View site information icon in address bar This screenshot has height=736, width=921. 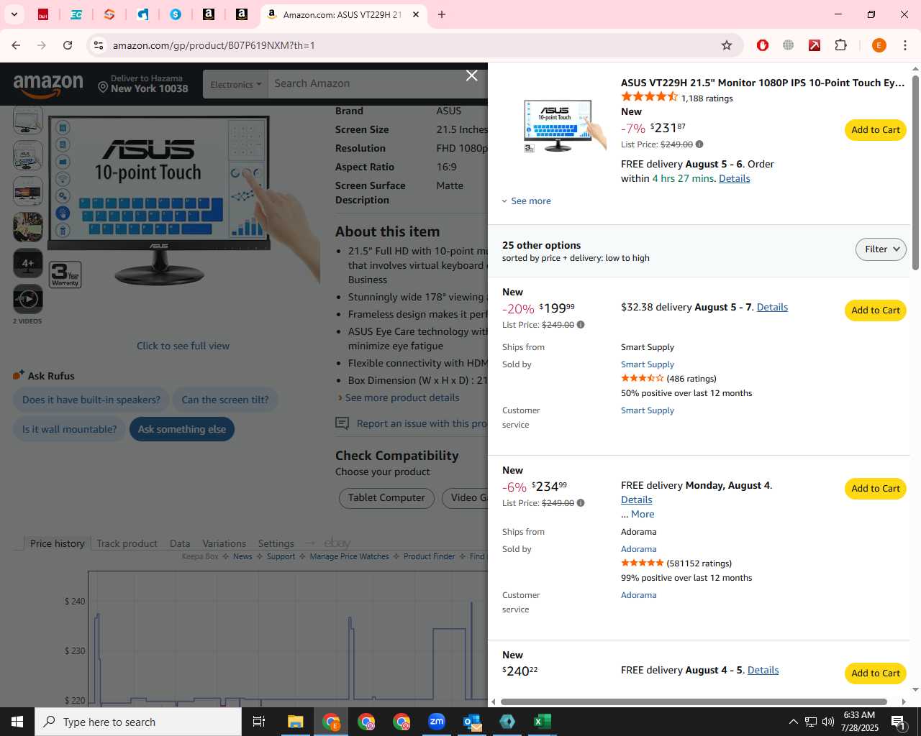(x=99, y=45)
